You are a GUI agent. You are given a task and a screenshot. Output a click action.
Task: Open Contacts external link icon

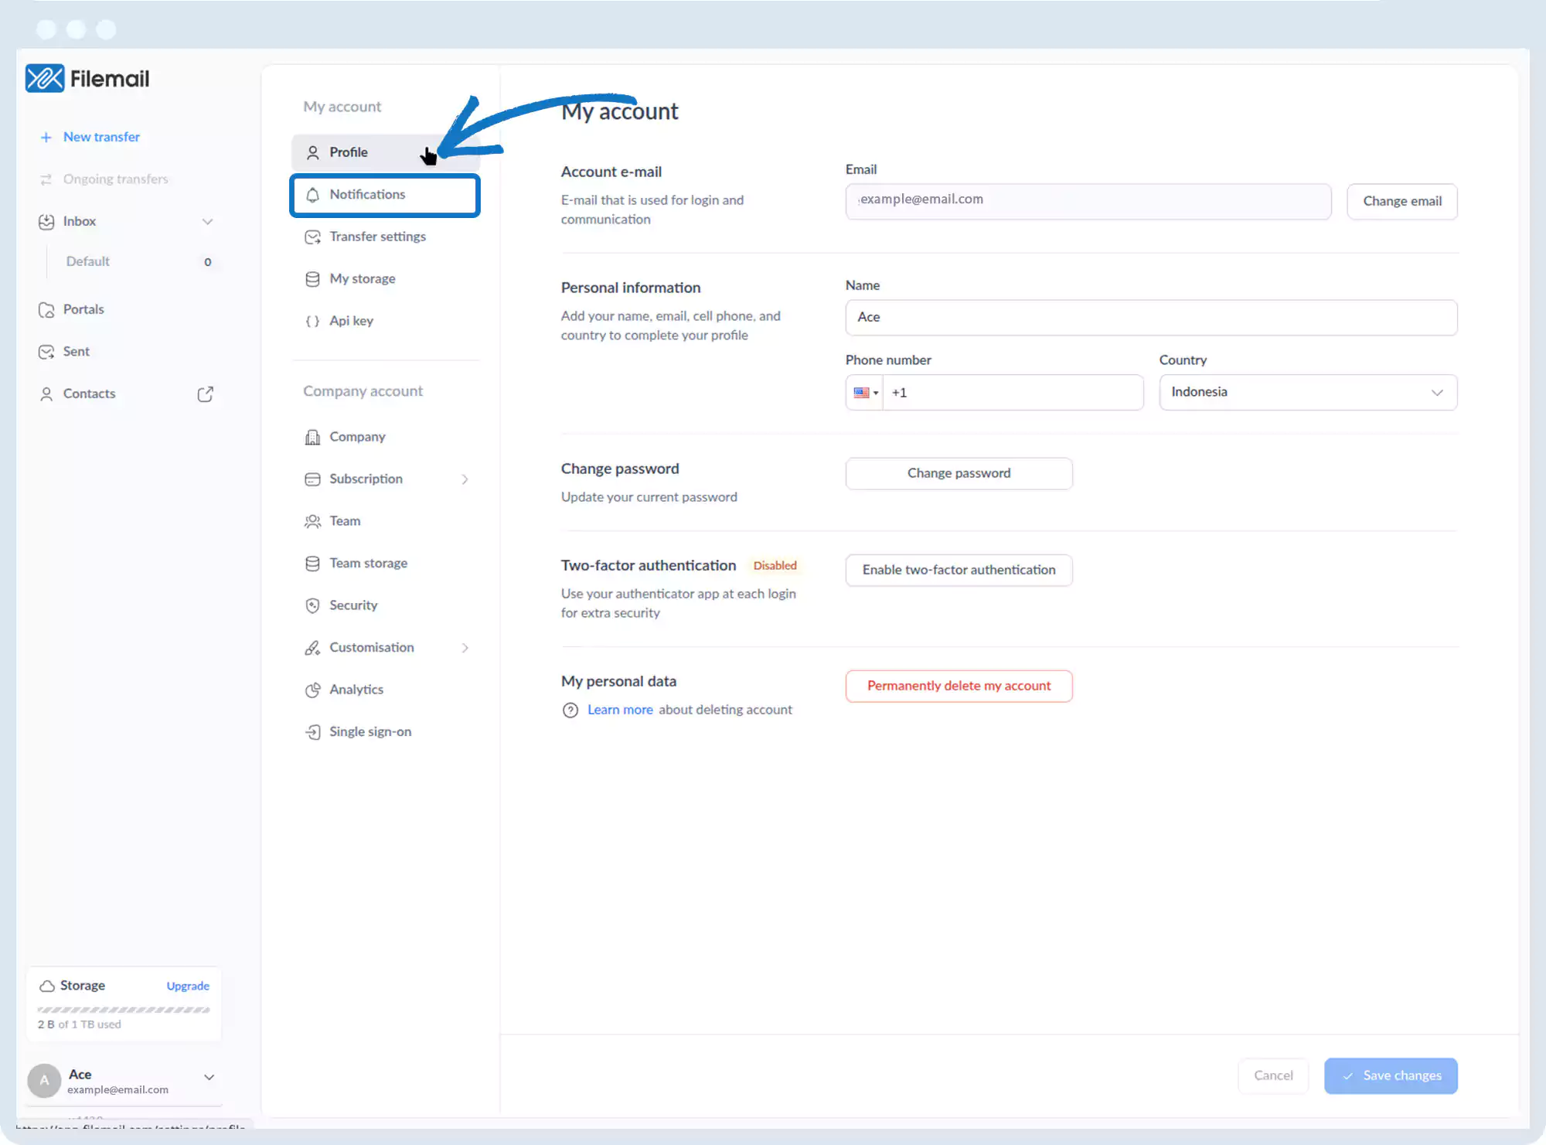pos(205,394)
